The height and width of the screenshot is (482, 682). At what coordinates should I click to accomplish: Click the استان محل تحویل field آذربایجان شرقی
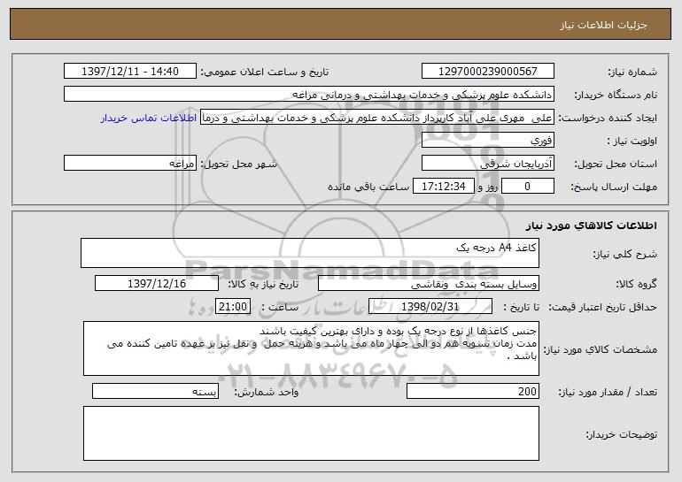point(487,163)
